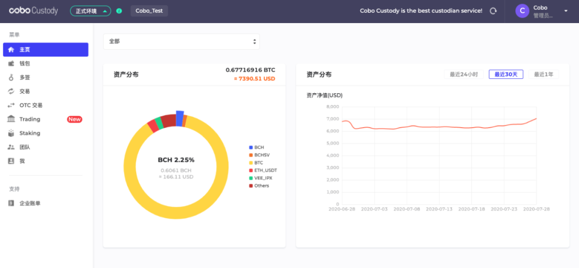Screen dimensions: 579x268
Task: Switch the chart to 最近30天
Action: click(x=506, y=75)
